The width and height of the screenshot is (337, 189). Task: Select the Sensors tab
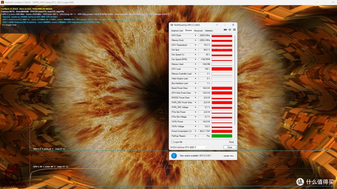[188, 31]
